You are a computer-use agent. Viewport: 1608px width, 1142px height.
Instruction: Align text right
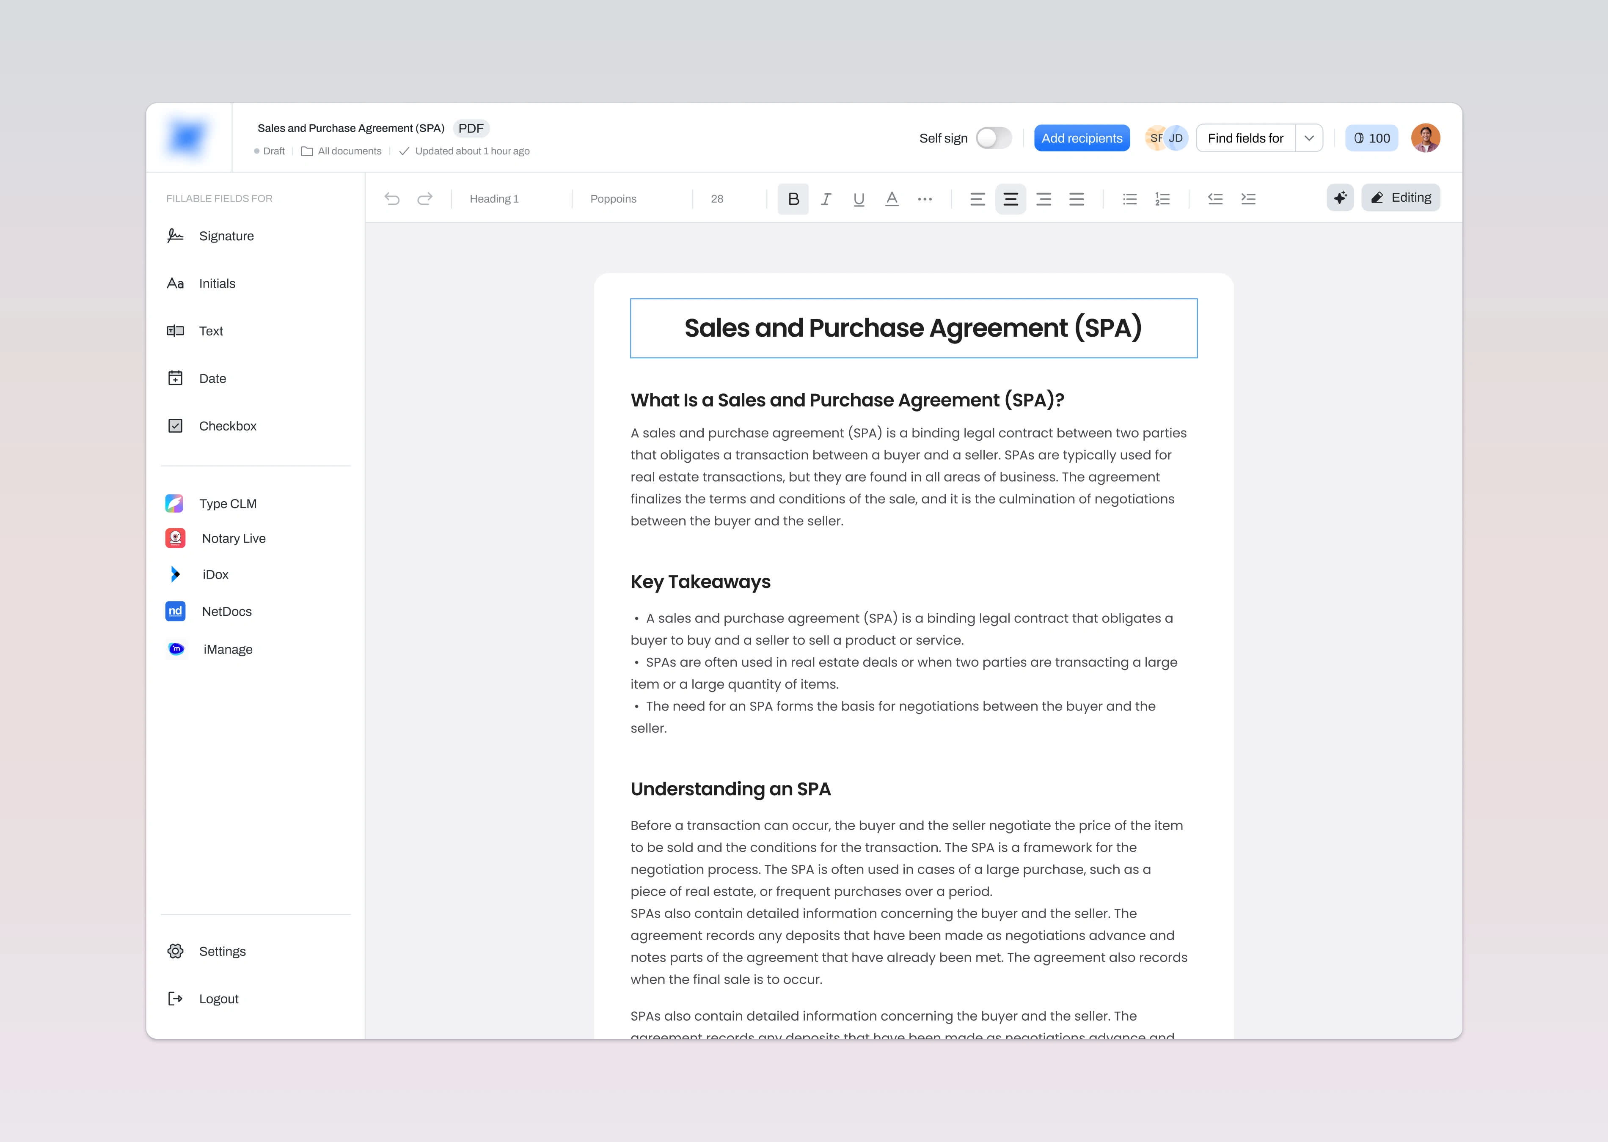coord(1044,199)
